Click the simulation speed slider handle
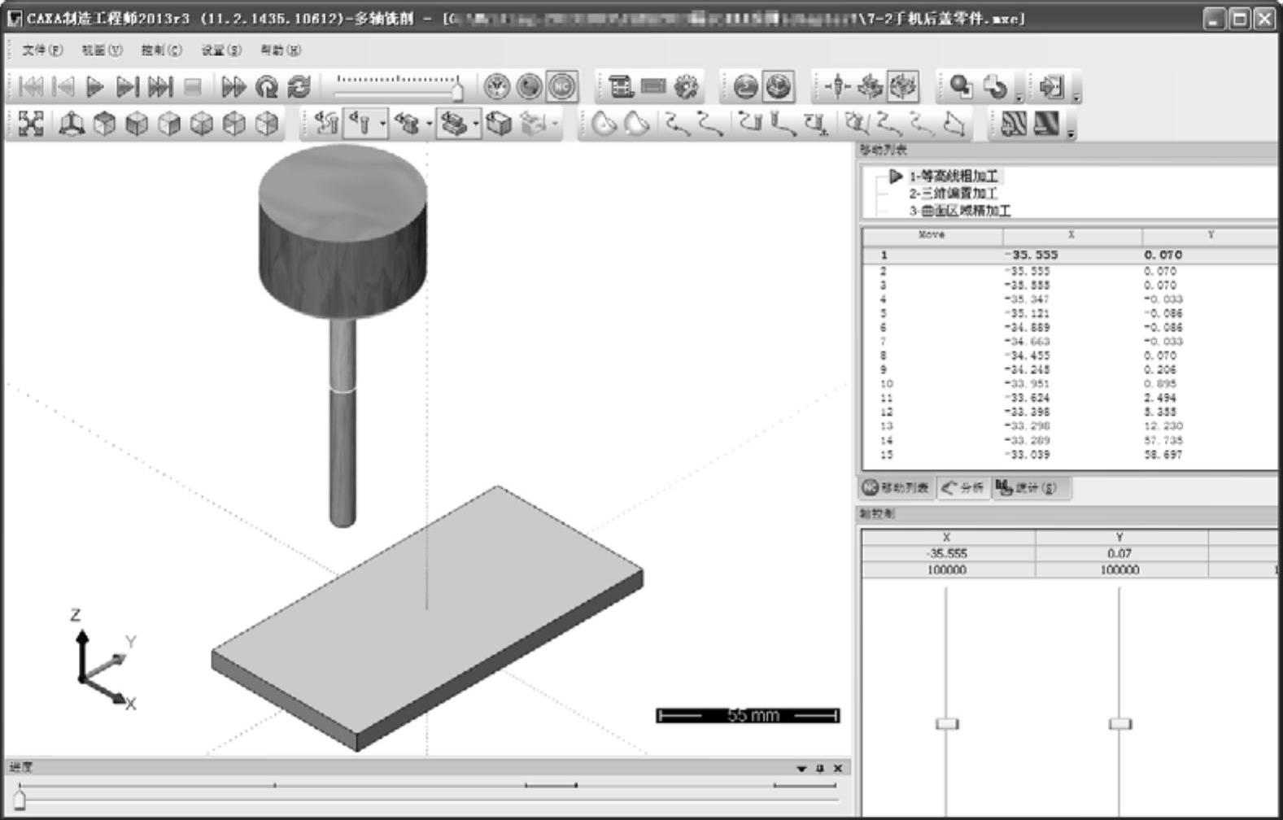 coord(457,91)
